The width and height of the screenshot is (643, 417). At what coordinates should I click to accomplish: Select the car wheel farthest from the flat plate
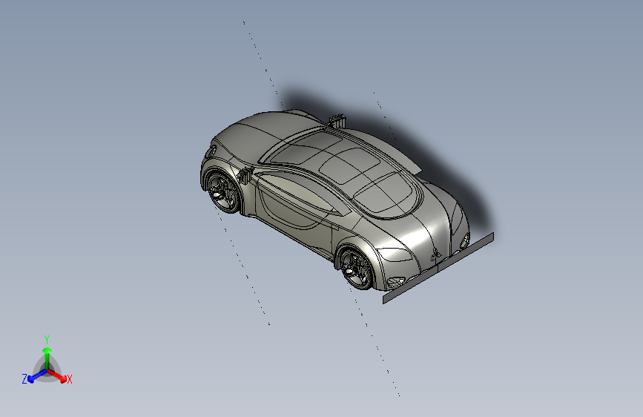click(x=222, y=191)
